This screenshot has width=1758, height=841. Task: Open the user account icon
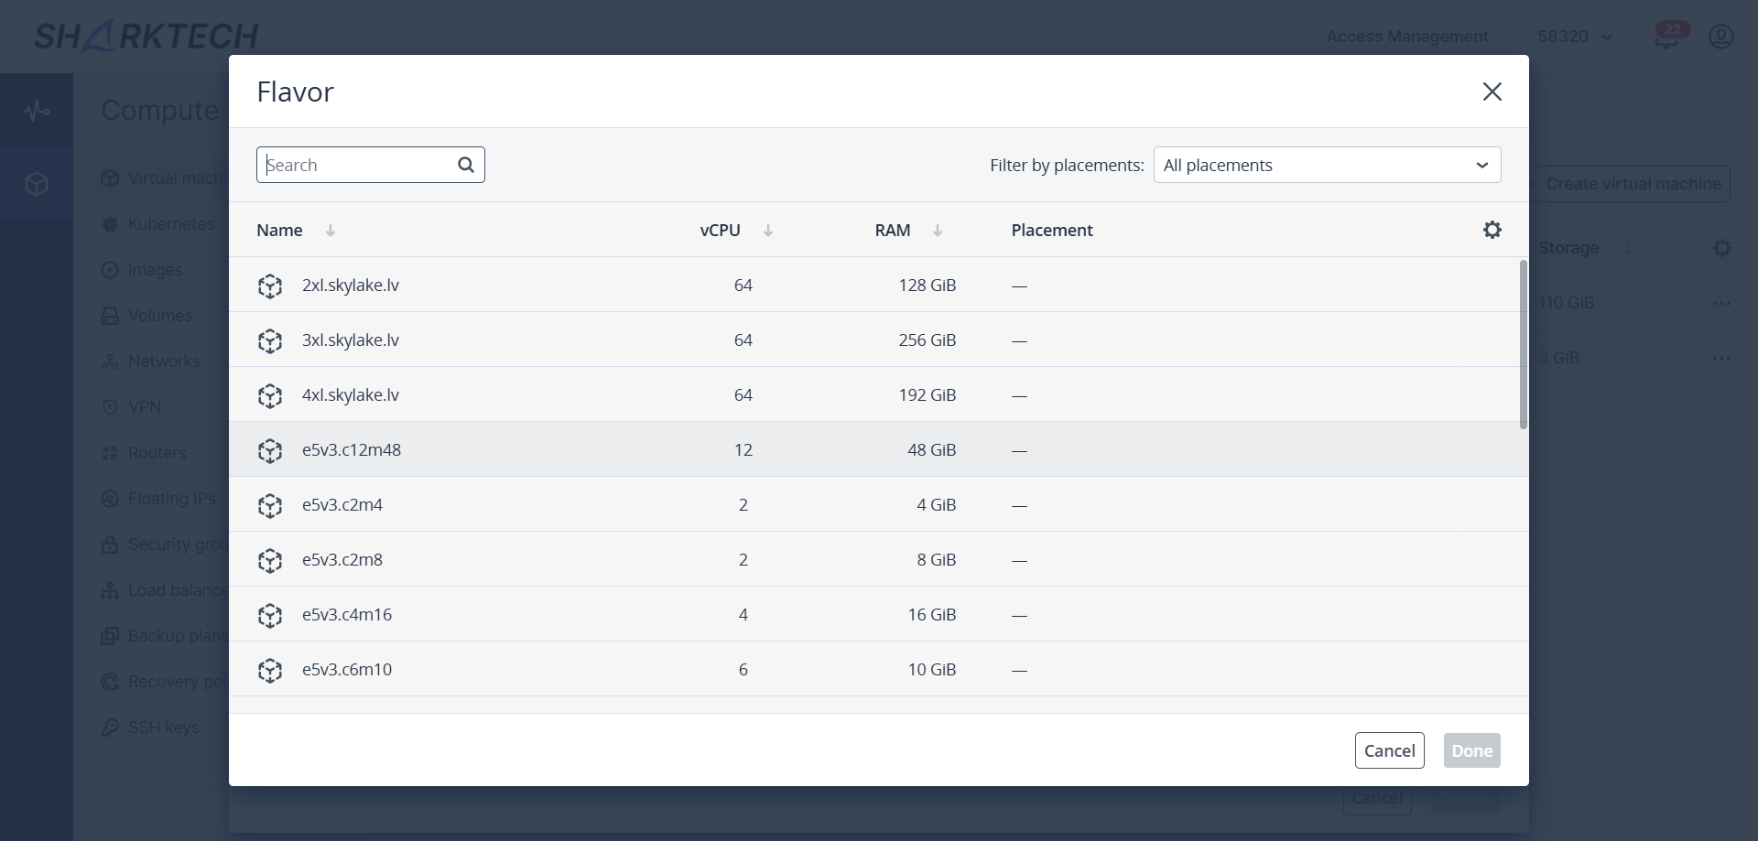pos(1721,37)
